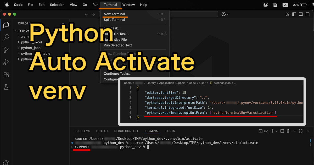
Task: Open the Run and Debug view
Action: (x=6, y=62)
